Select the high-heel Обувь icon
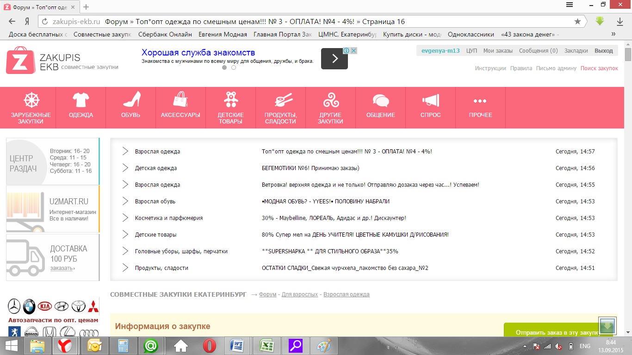632x355 pixels. click(x=131, y=100)
